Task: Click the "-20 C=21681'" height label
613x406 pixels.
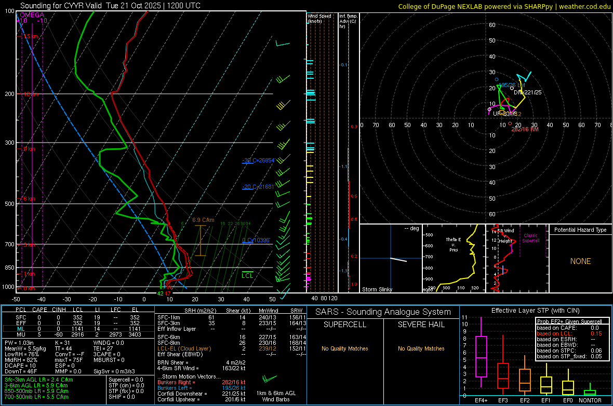Action: click(x=258, y=187)
